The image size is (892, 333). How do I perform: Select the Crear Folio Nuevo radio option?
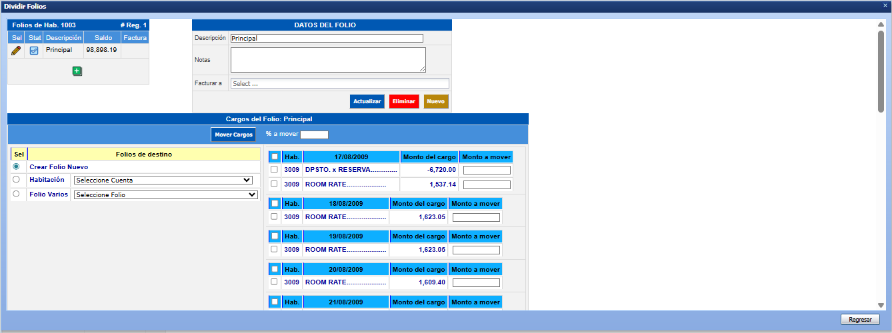[x=16, y=166]
